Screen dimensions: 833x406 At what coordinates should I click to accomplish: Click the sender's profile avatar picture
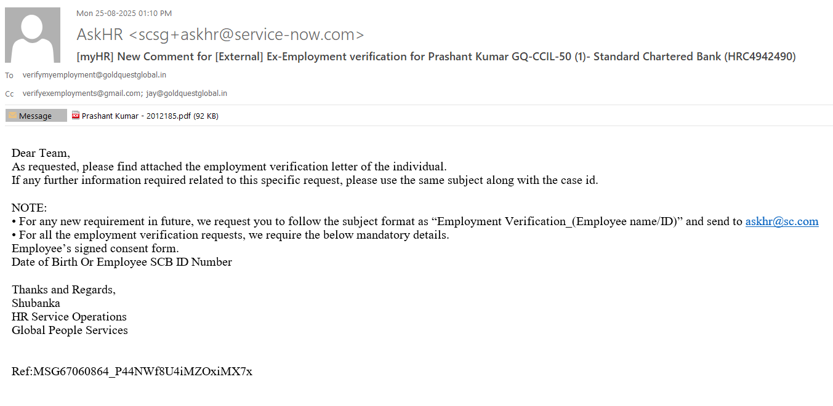[33, 35]
